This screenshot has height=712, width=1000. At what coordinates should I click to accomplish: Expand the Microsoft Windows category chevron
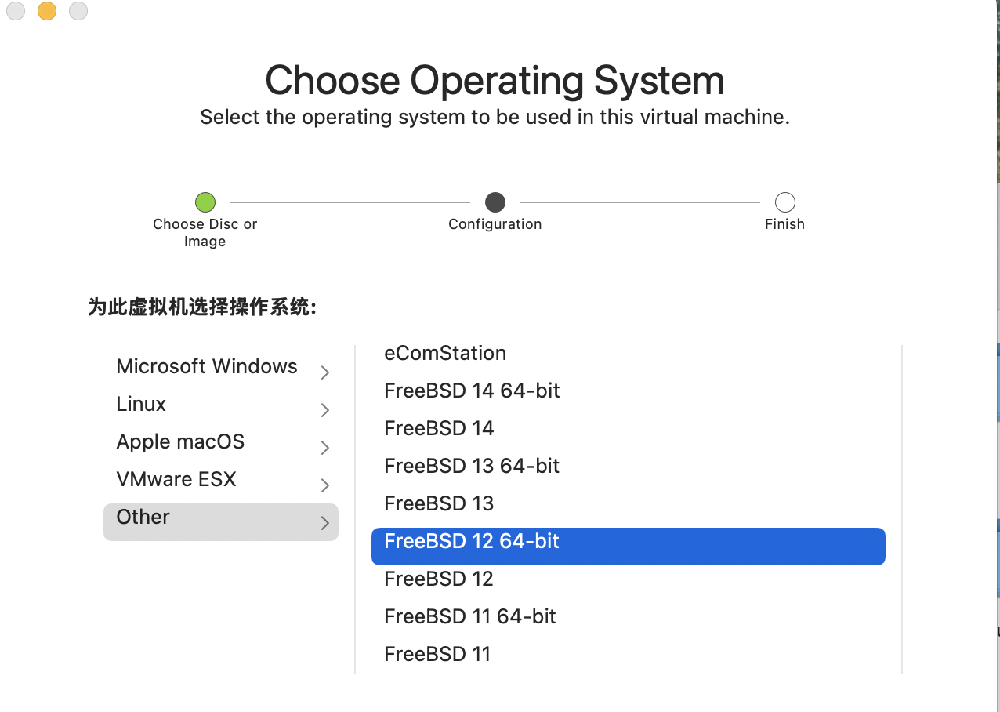click(x=324, y=372)
